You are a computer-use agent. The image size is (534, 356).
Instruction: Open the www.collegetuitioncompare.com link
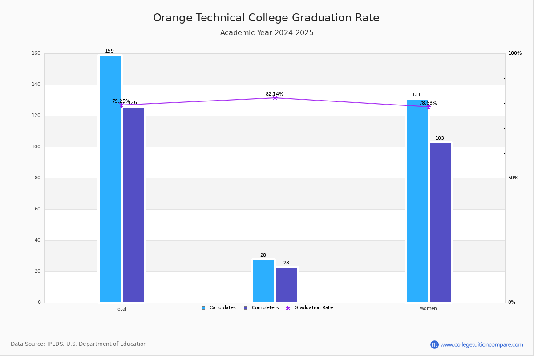[481, 344]
